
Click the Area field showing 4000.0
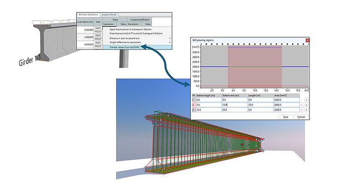286,105
